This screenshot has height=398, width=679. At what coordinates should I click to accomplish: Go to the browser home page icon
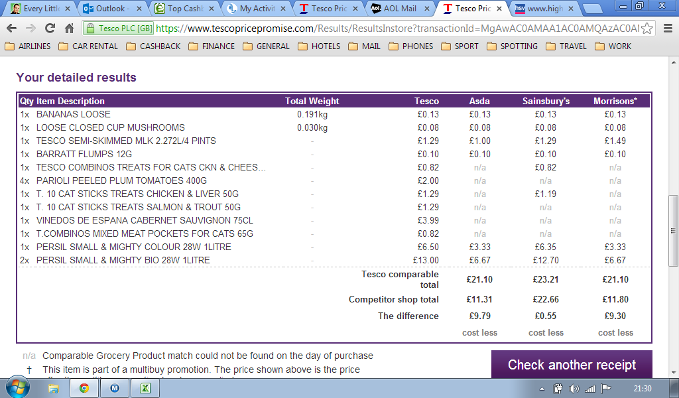pos(69,29)
